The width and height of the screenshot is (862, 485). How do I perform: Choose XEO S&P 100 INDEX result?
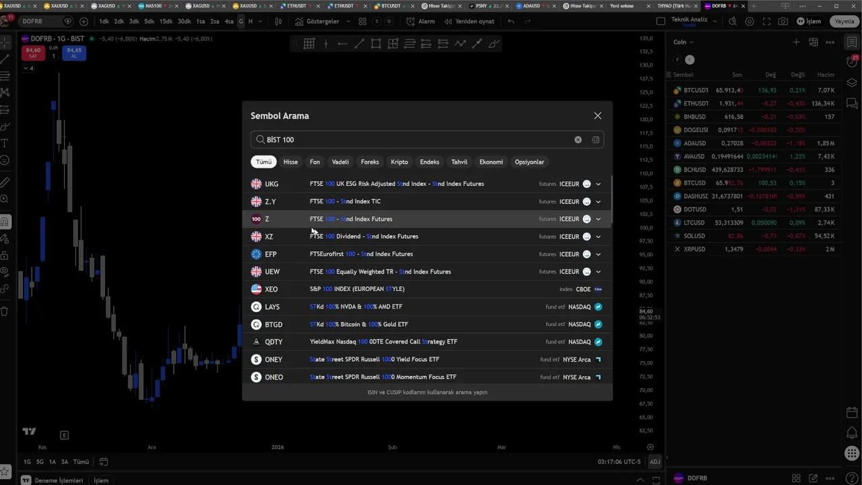pyautogui.click(x=427, y=289)
